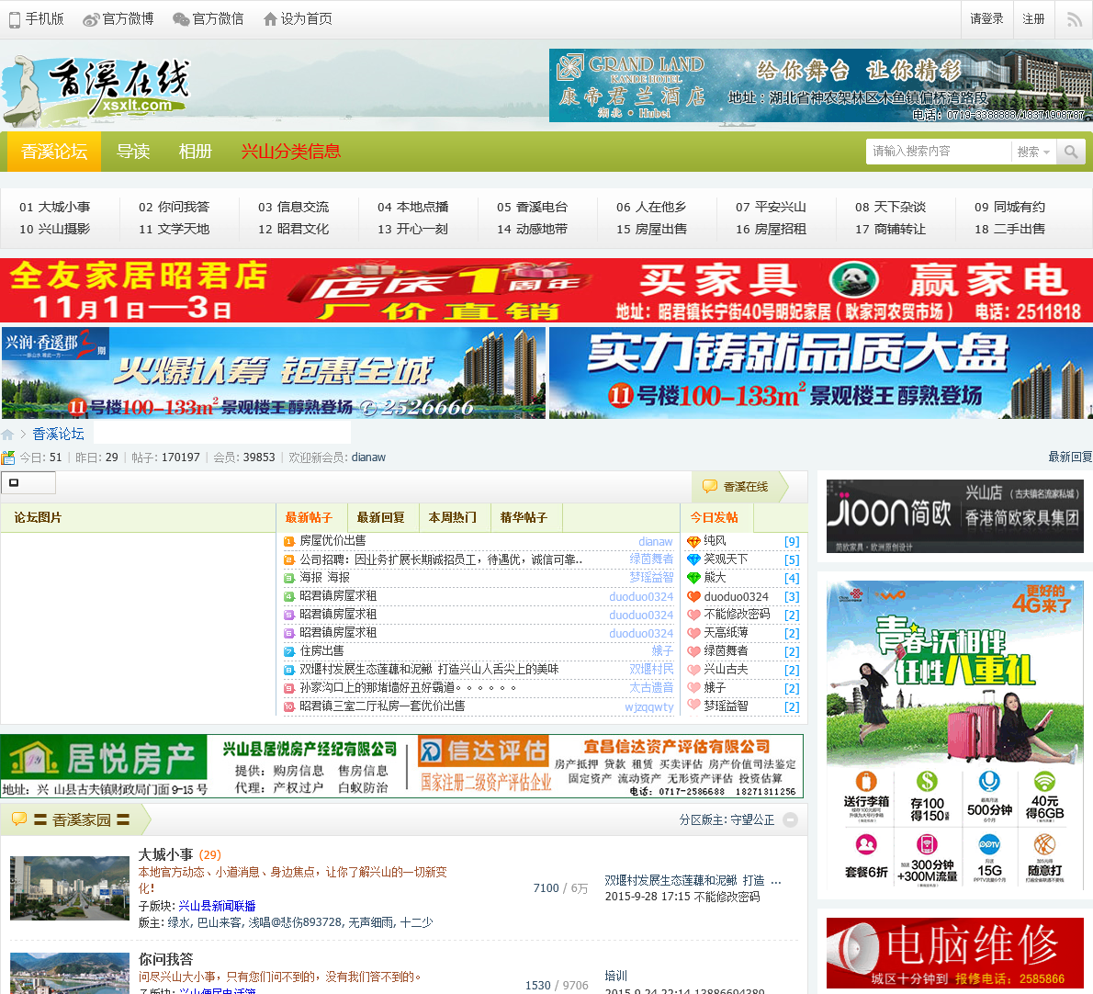Open the post 房屋优价出售
The image size is (1093, 994).
(332, 540)
